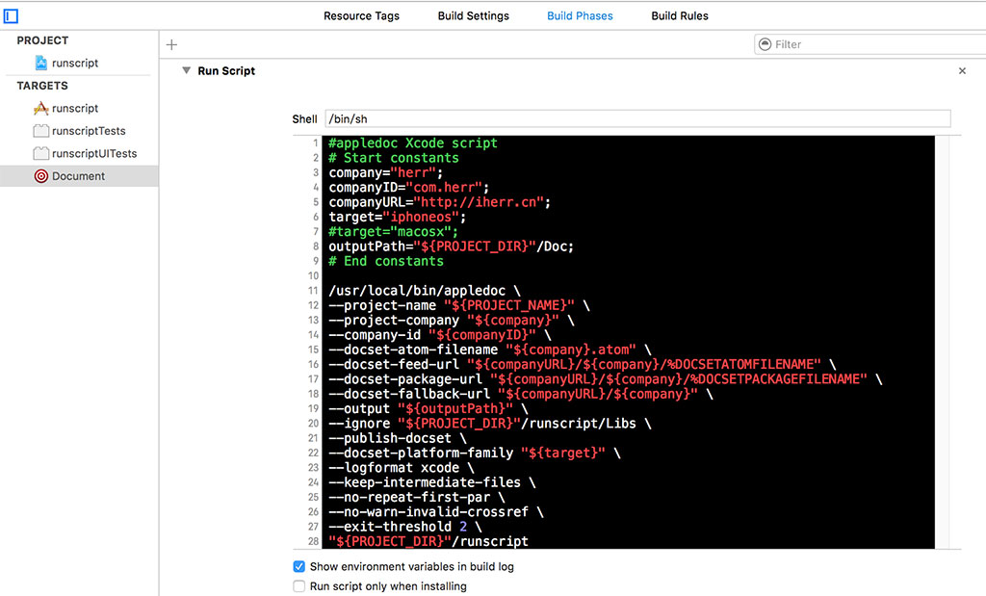Click the --docset-fallback-url line

(x=521, y=394)
